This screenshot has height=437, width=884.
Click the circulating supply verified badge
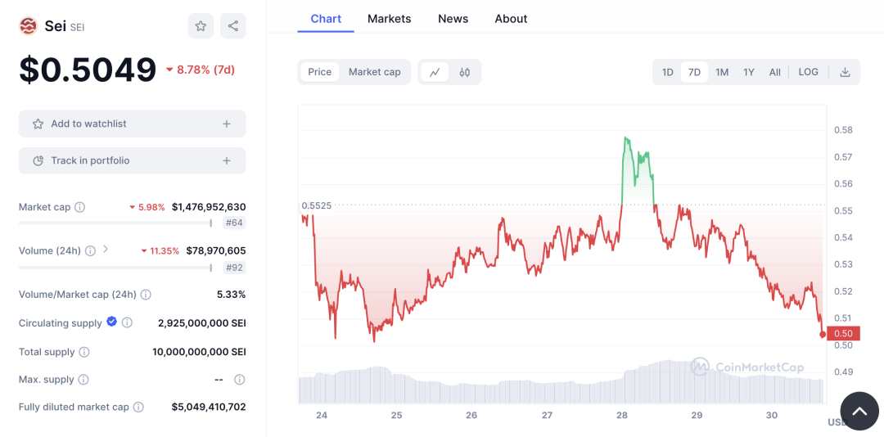[111, 322]
